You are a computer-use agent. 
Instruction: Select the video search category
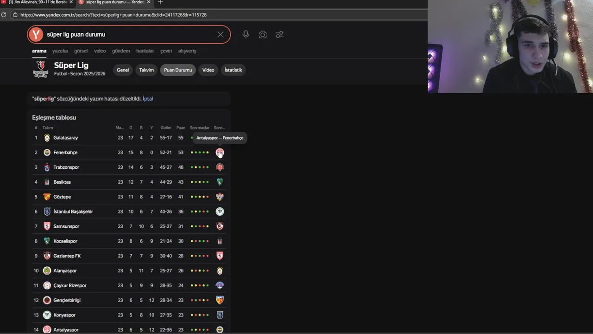100,51
